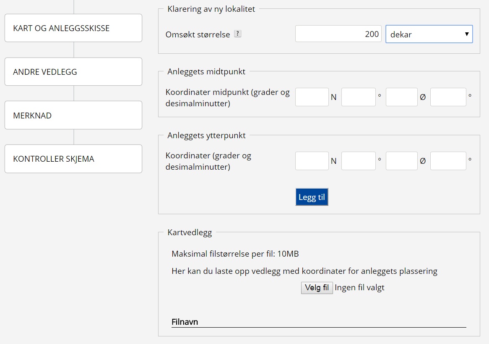Image resolution: width=489 pixels, height=344 pixels.
Task: Focus the first midtpunkt coordinate field before N
Action: (x=312, y=97)
